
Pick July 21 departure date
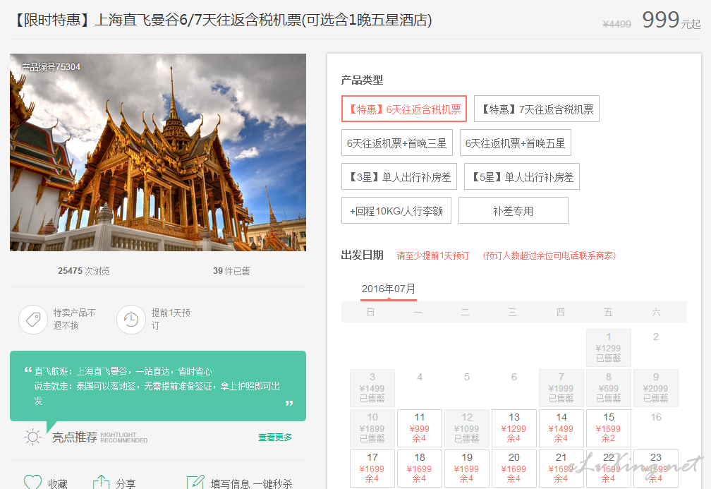pos(561,468)
